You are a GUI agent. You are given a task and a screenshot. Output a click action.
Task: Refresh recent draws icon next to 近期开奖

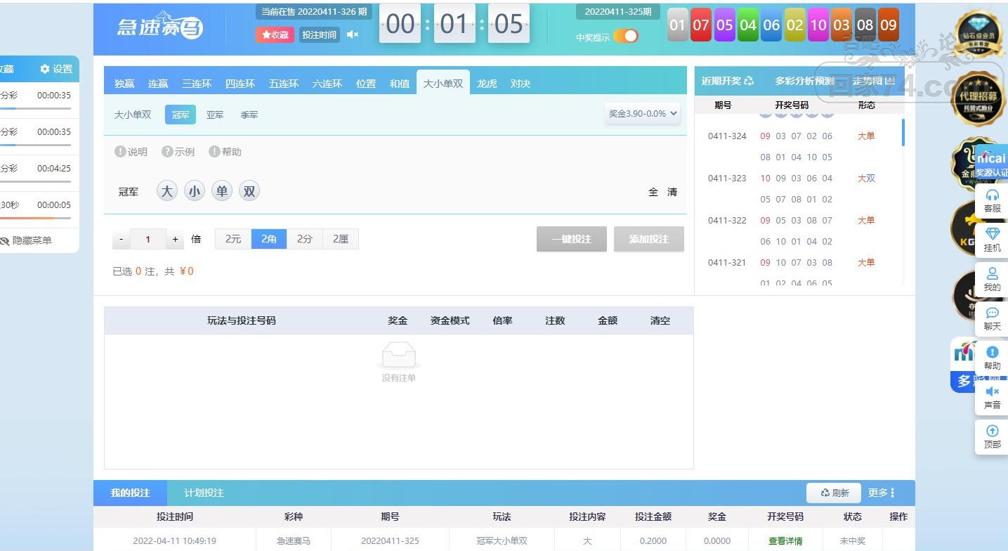pos(749,81)
